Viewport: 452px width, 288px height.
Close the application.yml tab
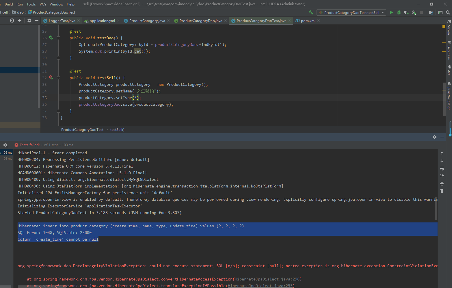point(118,21)
